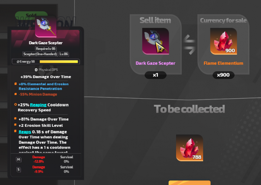261x185 pixels.
Task: Collect the 788 Flame Elementium crystal
Action: pos(189,148)
